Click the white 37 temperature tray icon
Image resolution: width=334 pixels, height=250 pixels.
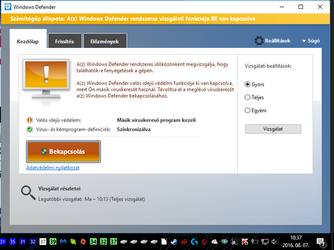pyautogui.click(x=43, y=242)
